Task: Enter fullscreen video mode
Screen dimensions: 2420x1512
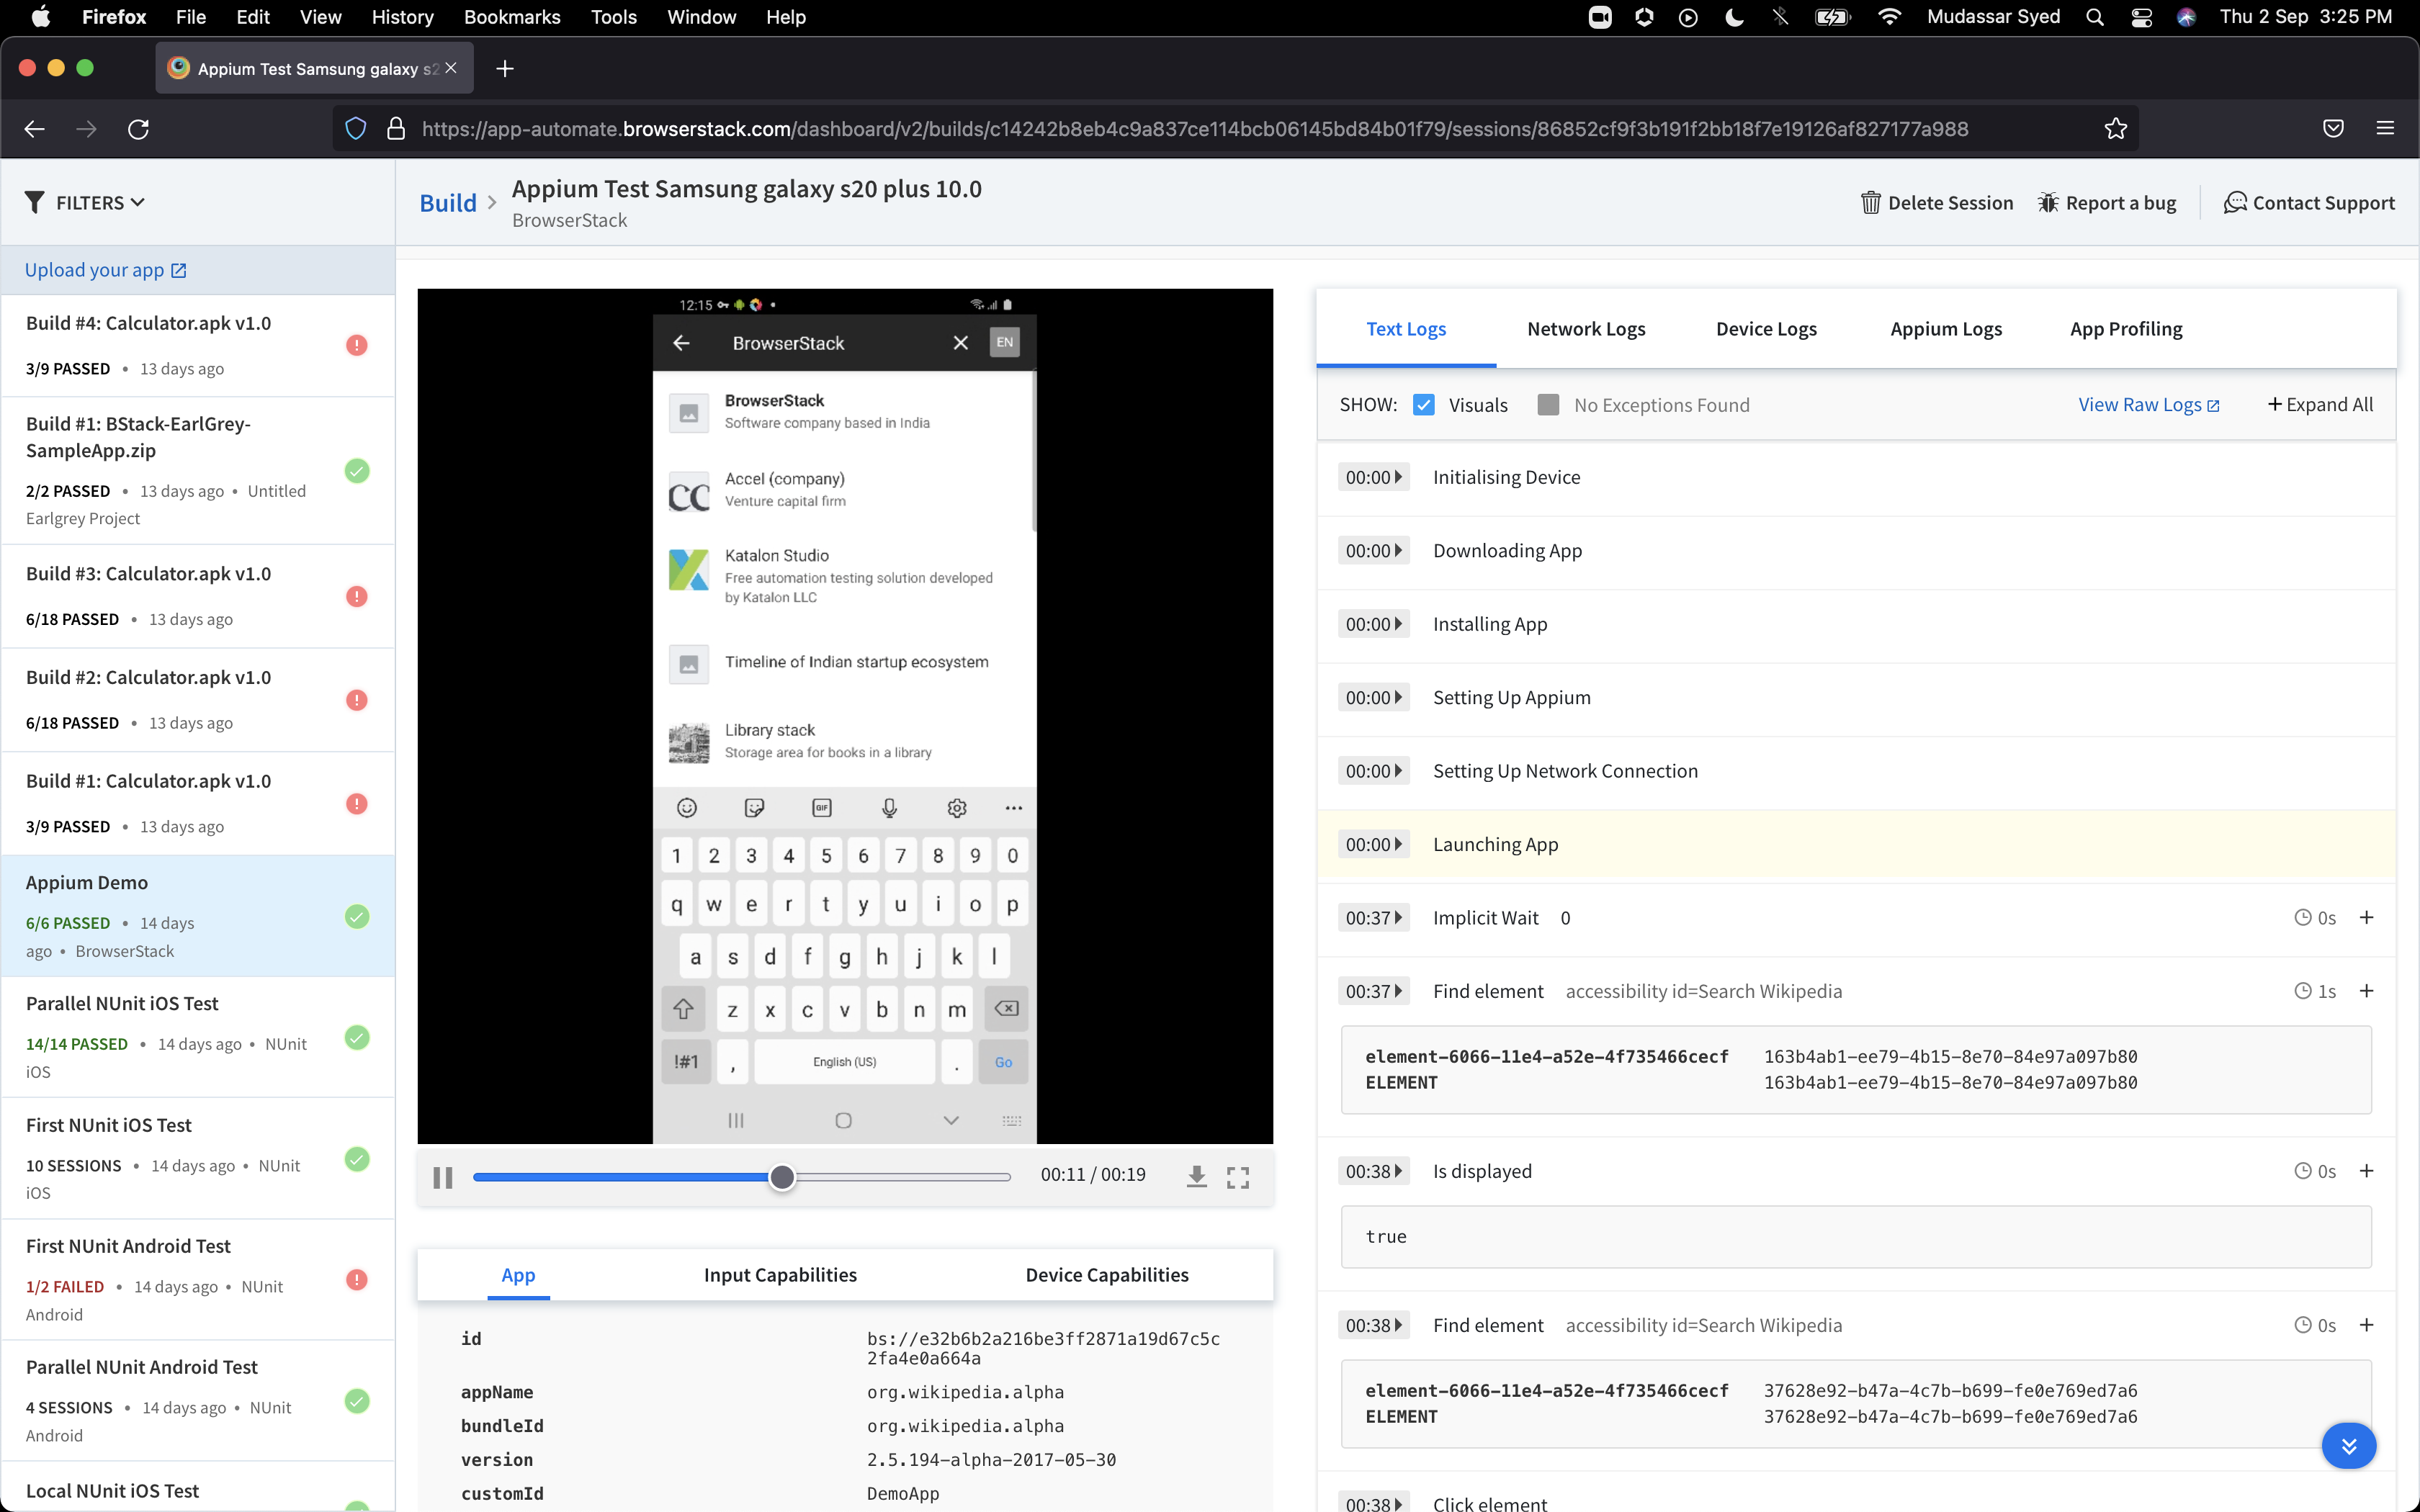Action: click(x=1237, y=1177)
